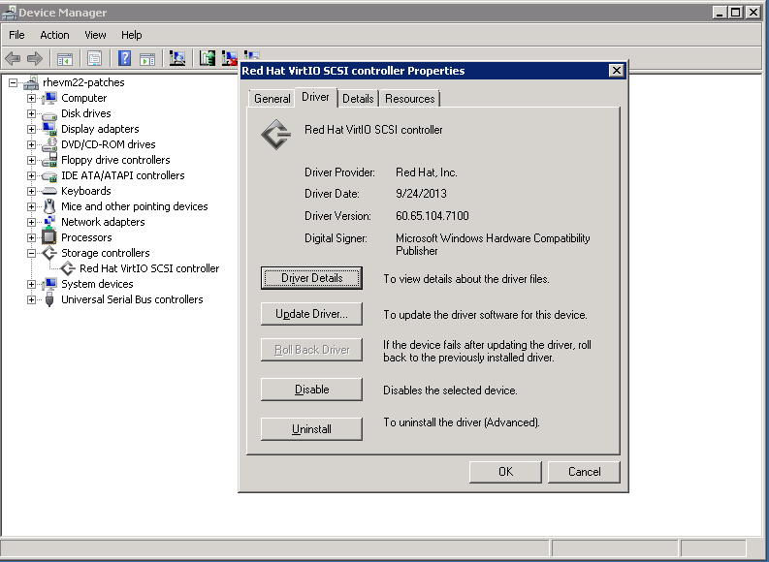The image size is (769, 562).
Task: Click the Storage controllers category icon
Action: (x=49, y=253)
